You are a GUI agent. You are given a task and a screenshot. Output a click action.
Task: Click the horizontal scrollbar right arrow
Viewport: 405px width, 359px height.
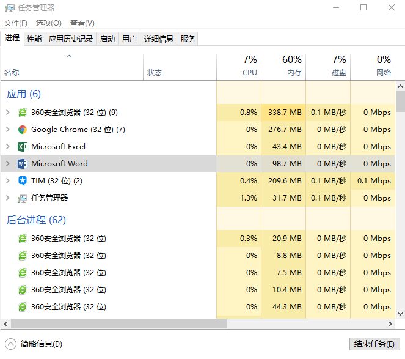coord(390,324)
